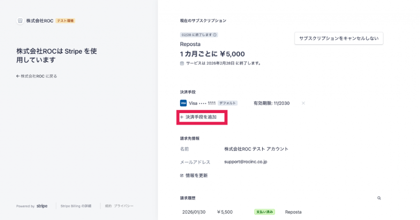Viewport: 420px width, 220px height.
Task: Follow the 株式会社ROC に戻る link
Action: [39, 76]
